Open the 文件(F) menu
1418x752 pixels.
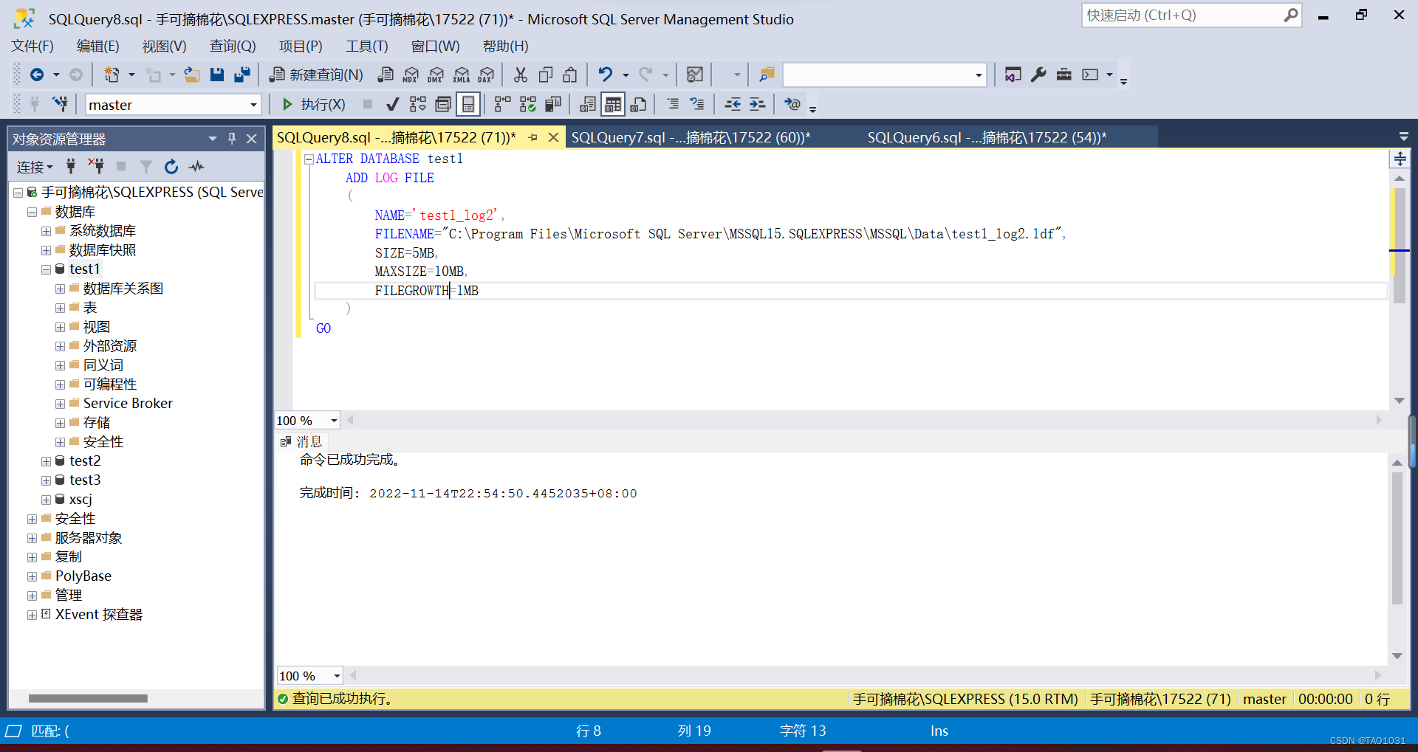pyautogui.click(x=32, y=46)
